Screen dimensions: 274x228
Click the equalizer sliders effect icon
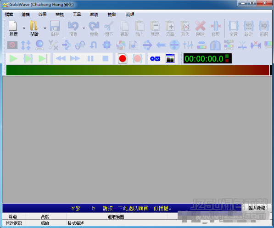tap(188, 45)
